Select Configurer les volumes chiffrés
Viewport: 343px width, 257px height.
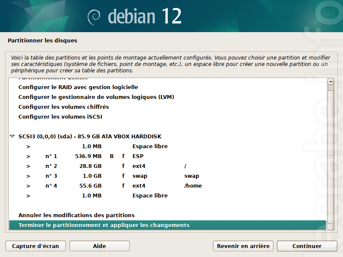(168, 107)
